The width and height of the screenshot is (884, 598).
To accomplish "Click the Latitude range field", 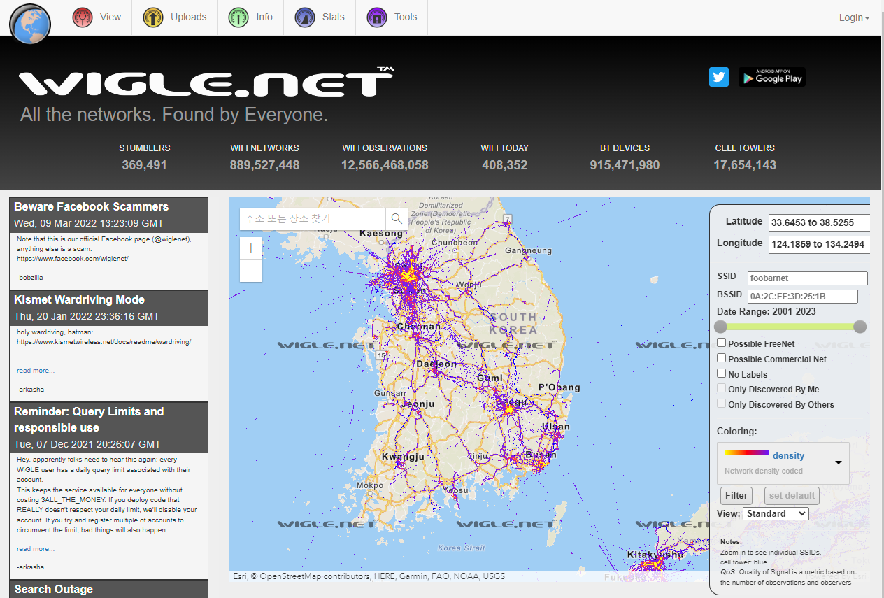I will 819,222.
